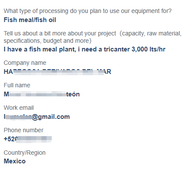This screenshot has height=172, width=187.
Task: Click the 'Fish meal/fish oil' answer text
Action: click(30, 20)
